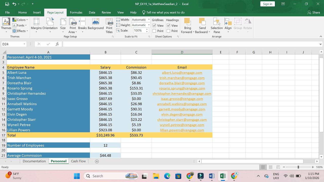Expand the formula bar chevron
The image size is (324, 182).
click(x=321, y=44)
